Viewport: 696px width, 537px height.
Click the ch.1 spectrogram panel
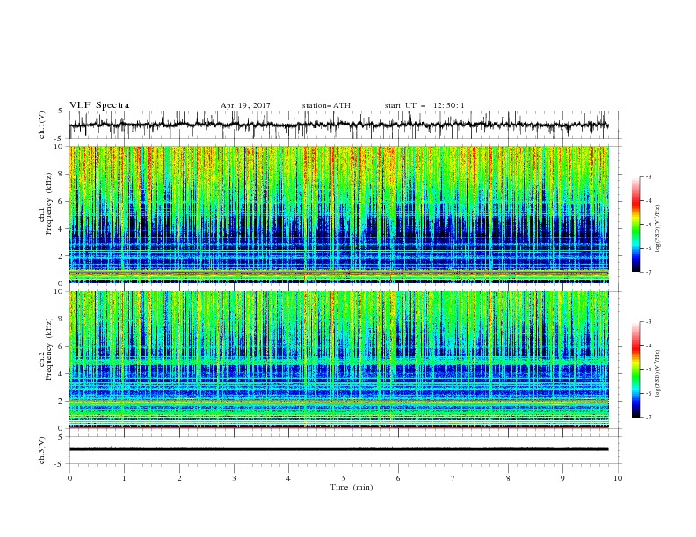point(338,214)
